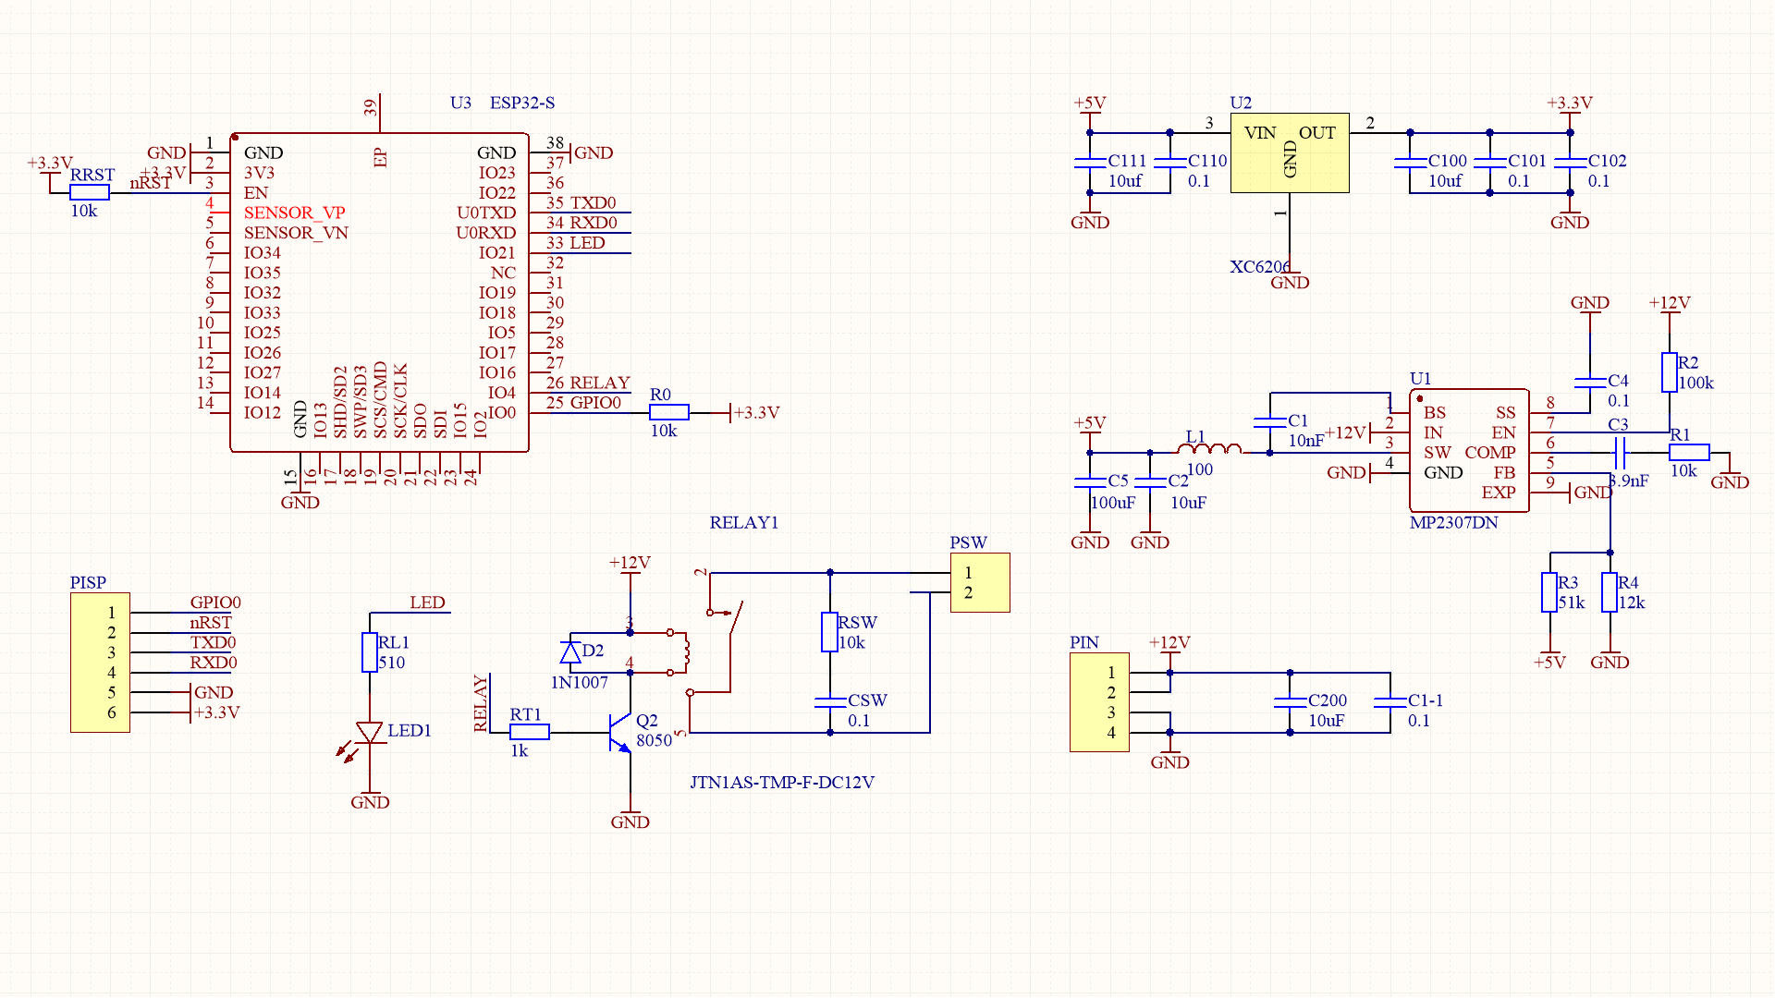
Task: Select the C101 0.1 capacitor symbol
Action: click(1489, 163)
